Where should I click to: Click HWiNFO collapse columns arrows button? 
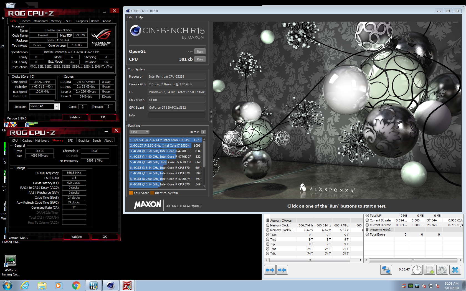pos(282,270)
